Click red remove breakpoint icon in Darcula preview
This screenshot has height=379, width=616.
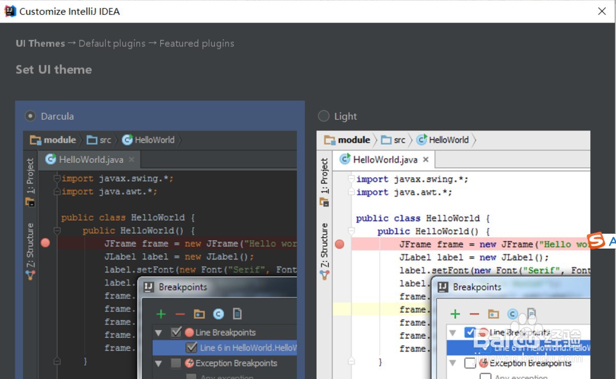point(180,314)
